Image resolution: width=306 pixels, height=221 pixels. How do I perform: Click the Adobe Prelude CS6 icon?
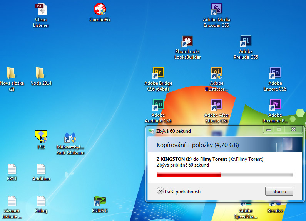(x=246, y=41)
